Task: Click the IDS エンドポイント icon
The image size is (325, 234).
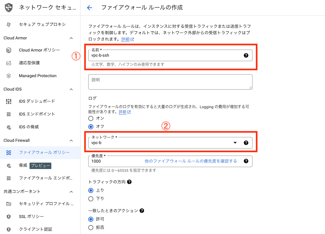Action: click(x=8, y=114)
